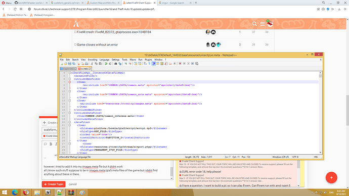Start macro recording with the red record icon
The image size is (349, 196).
[180, 64]
